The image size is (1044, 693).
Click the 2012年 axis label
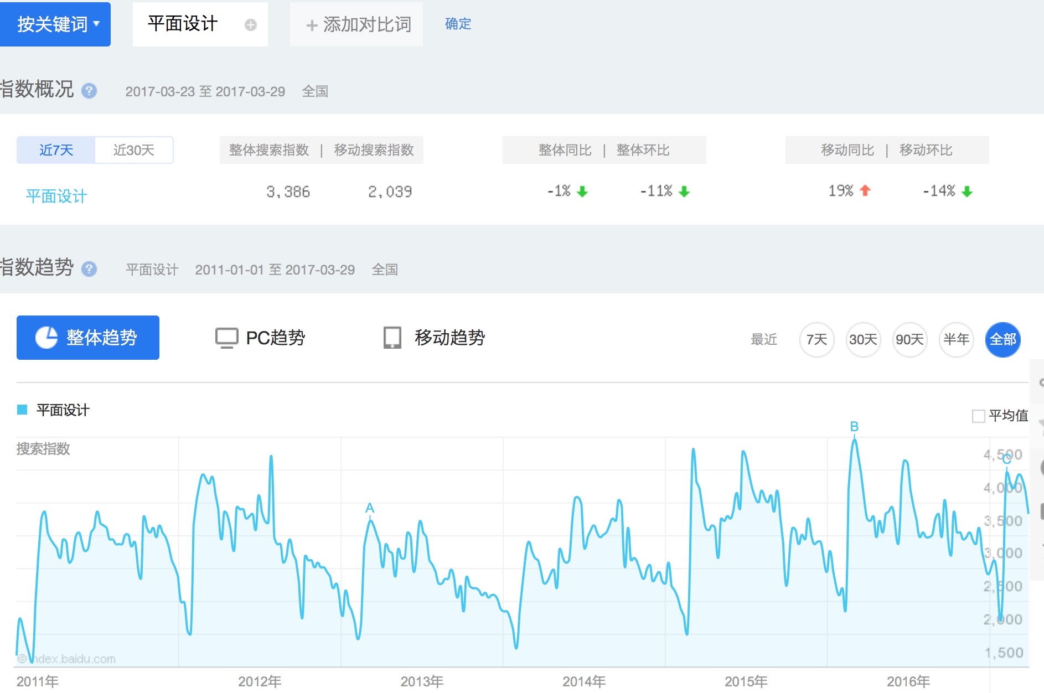click(260, 681)
